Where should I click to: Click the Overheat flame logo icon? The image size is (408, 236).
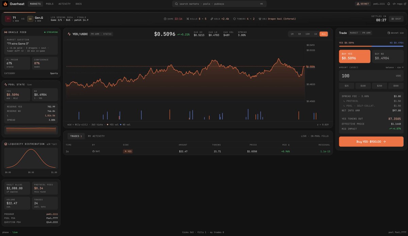pos(5,4)
